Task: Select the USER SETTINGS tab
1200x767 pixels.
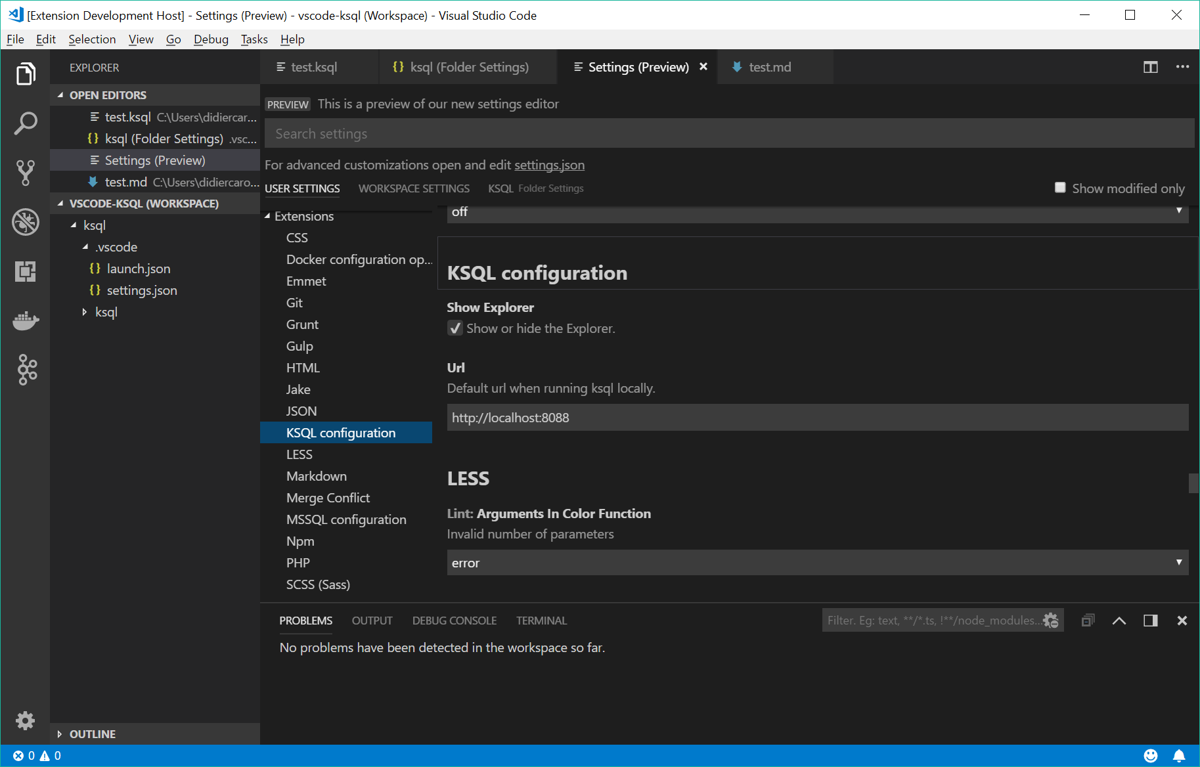Action: pyautogui.click(x=302, y=188)
